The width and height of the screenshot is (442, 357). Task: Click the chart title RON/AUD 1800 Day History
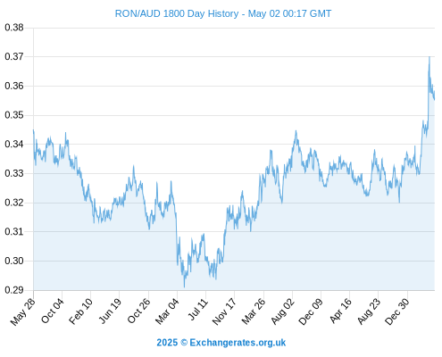point(177,13)
